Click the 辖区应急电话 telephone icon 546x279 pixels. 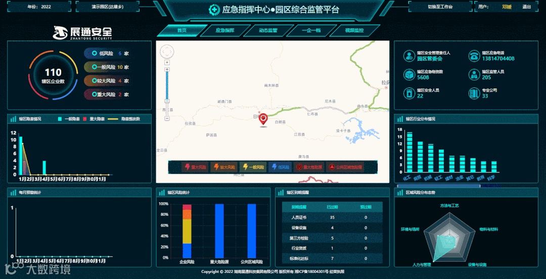tap(474, 56)
